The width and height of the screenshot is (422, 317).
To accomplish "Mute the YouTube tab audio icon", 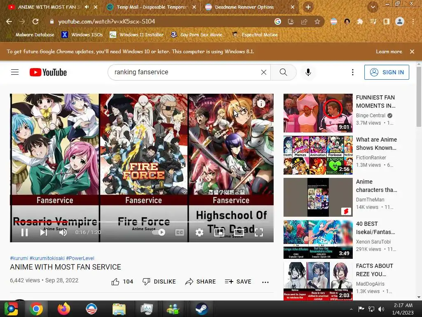I will (x=87, y=7).
